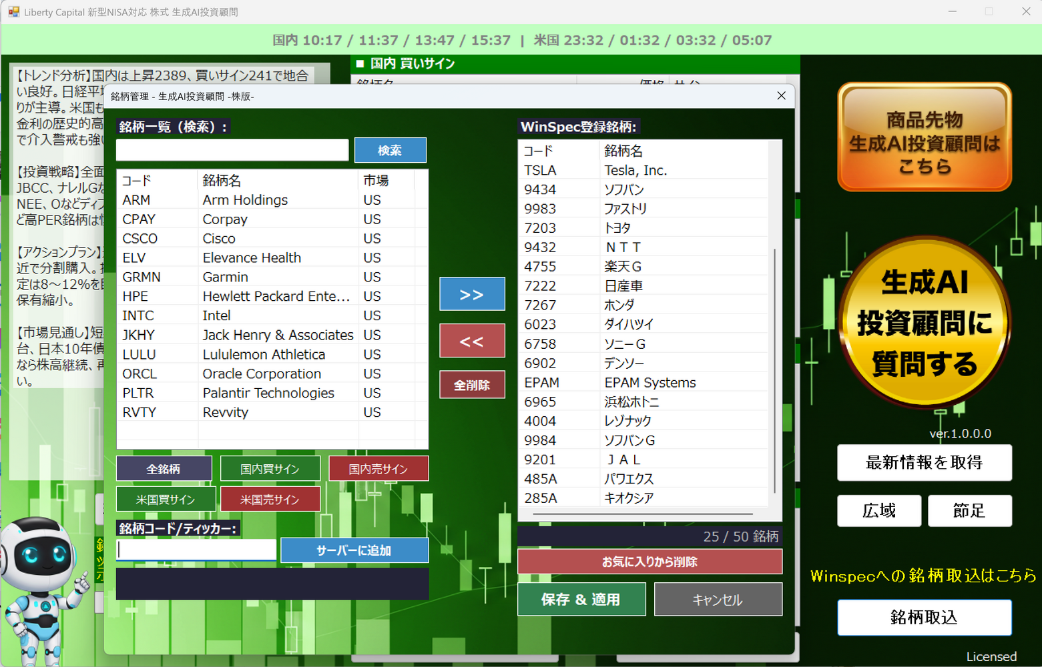Filter by 米国買サイン
The width and height of the screenshot is (1042, 667).
(166, 499)
